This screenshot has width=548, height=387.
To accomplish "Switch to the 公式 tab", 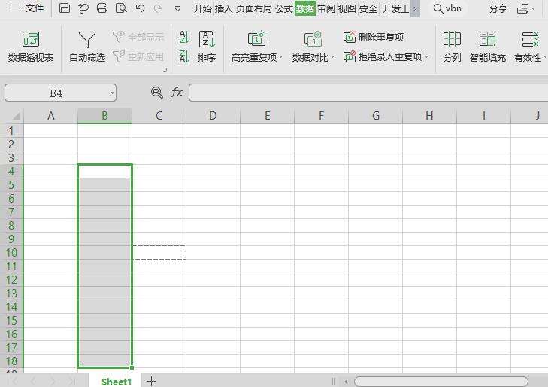I will (x=284, y=8).
